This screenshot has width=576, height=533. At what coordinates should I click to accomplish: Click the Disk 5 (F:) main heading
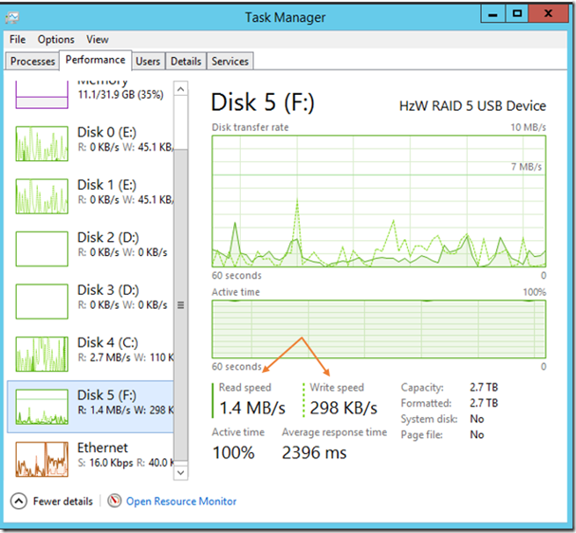(x=263, y=102)
